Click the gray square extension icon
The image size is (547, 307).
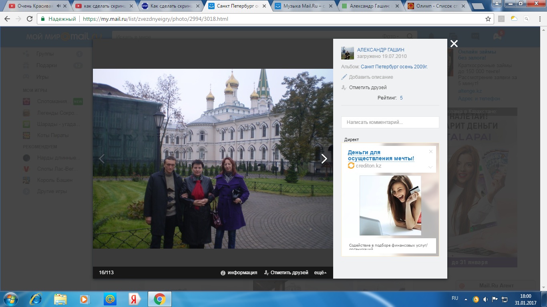coord(501,19)
